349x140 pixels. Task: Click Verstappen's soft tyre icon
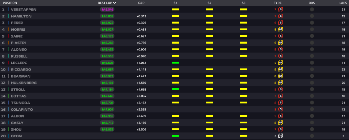tap(281, 10)
